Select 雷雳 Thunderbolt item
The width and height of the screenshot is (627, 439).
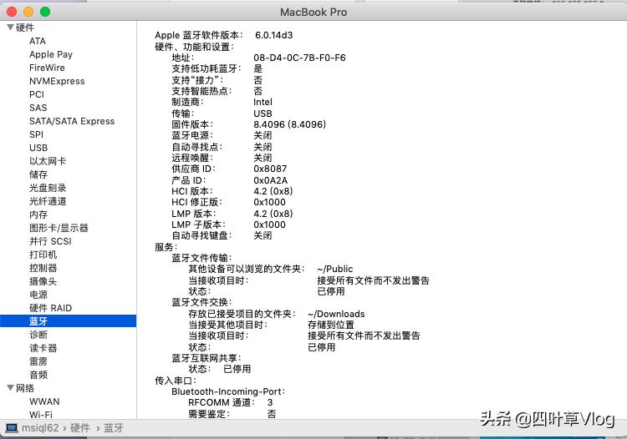tap(38, 361)
